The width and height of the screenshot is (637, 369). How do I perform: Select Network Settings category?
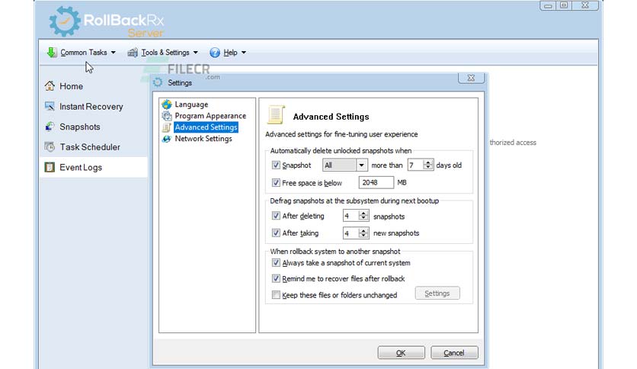pos(203,139)
